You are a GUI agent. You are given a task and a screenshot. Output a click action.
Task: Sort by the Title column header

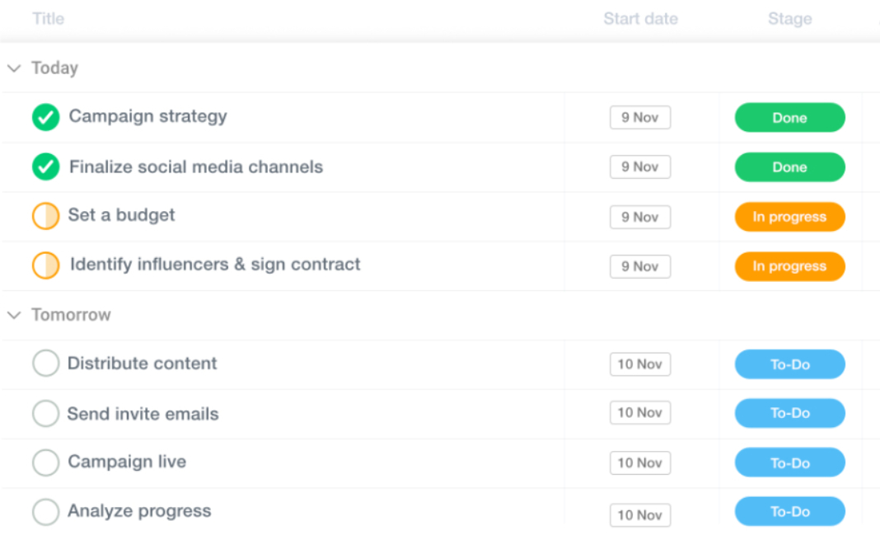48,19
